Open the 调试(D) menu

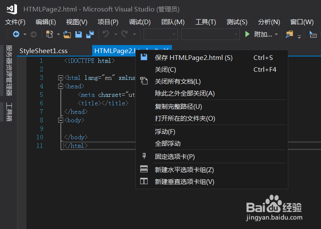tap(140, 22)
